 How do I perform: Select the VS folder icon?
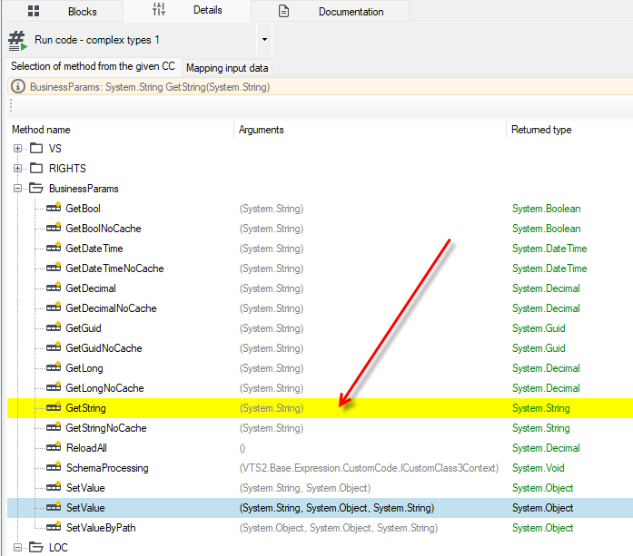[36, 148]
